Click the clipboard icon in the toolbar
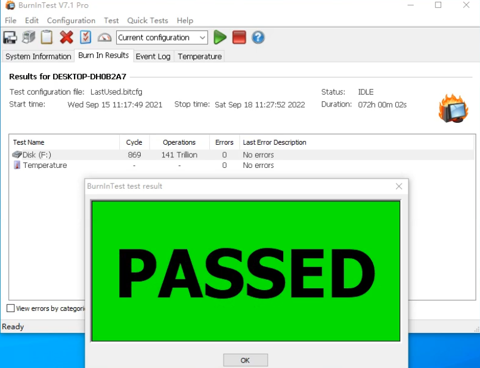Viewport: 480px width, 368px height. (x=47, y=38)
